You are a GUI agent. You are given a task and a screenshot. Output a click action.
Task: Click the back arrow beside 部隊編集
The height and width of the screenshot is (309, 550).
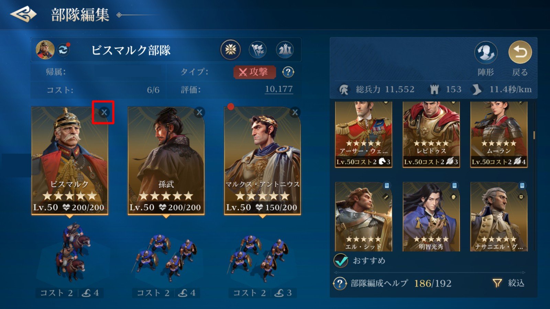(x=23, y=14)
